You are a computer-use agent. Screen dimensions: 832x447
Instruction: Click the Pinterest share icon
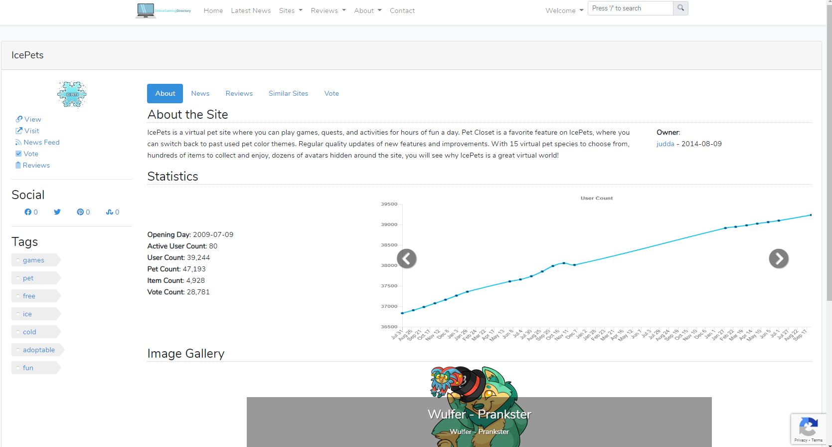click(83, 212)
